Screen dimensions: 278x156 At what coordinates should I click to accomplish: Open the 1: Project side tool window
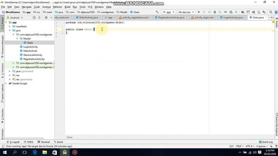[x=2, y=23]
